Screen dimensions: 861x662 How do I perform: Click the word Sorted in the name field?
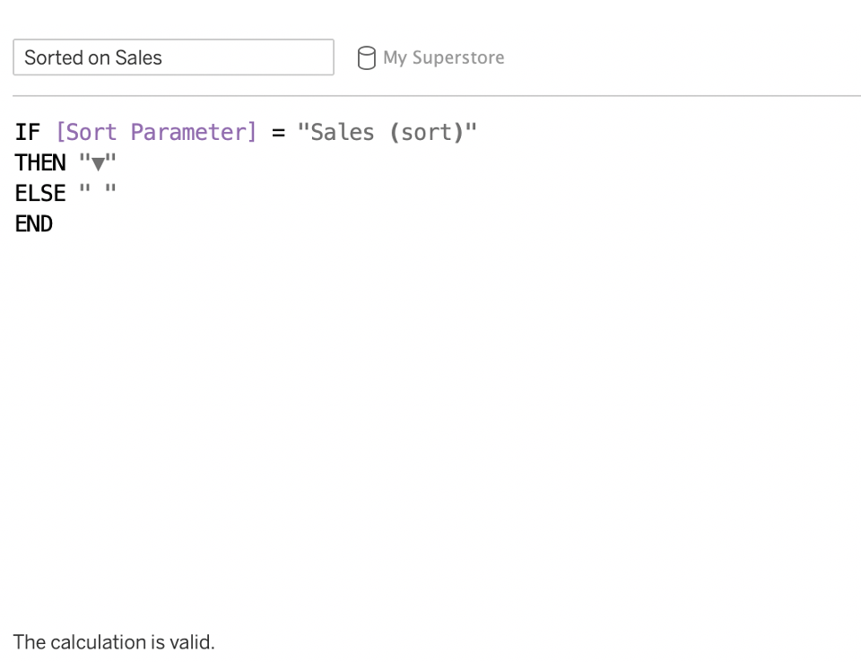53,57
